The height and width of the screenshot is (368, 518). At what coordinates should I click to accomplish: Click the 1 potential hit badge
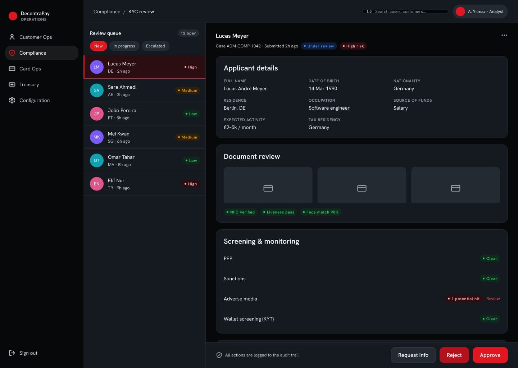(464, 299)
